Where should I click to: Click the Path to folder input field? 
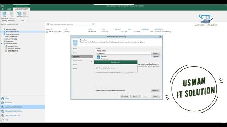point(123,53)
